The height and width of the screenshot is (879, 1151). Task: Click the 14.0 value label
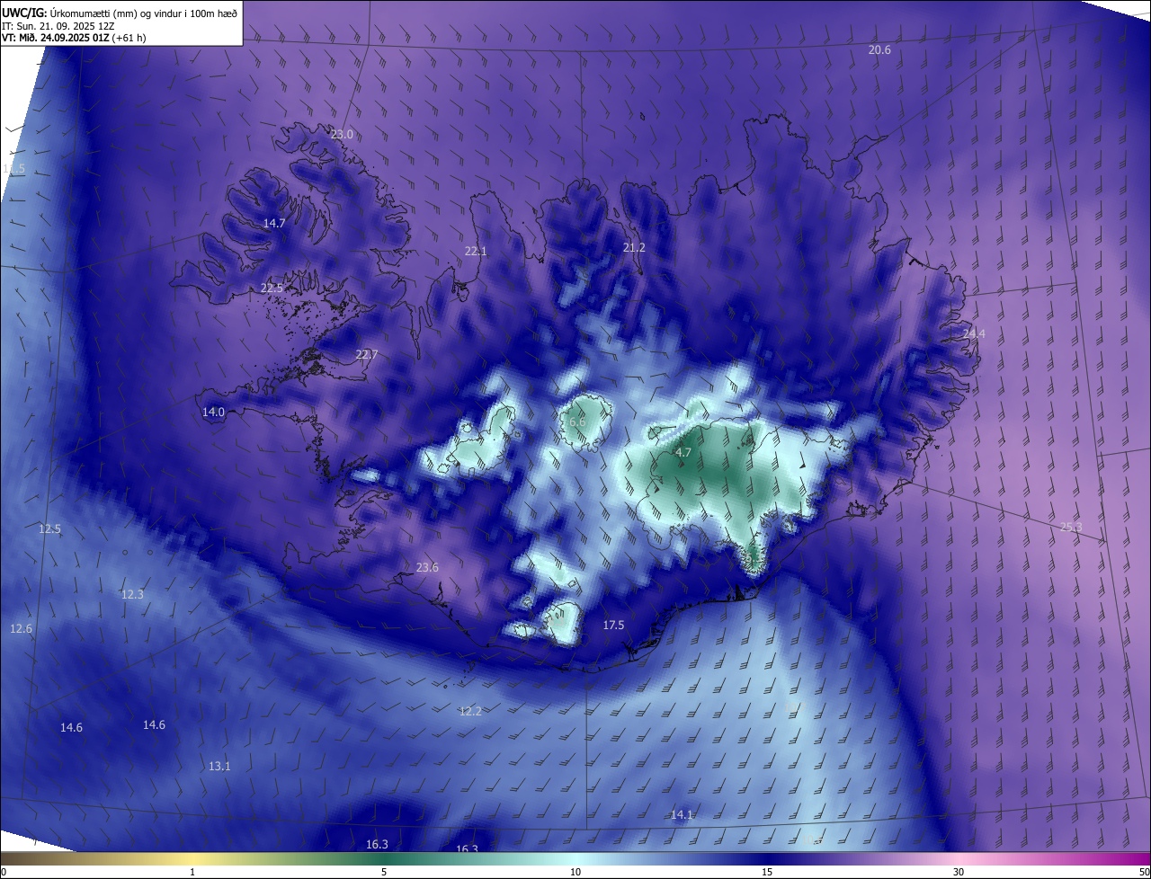213,413
